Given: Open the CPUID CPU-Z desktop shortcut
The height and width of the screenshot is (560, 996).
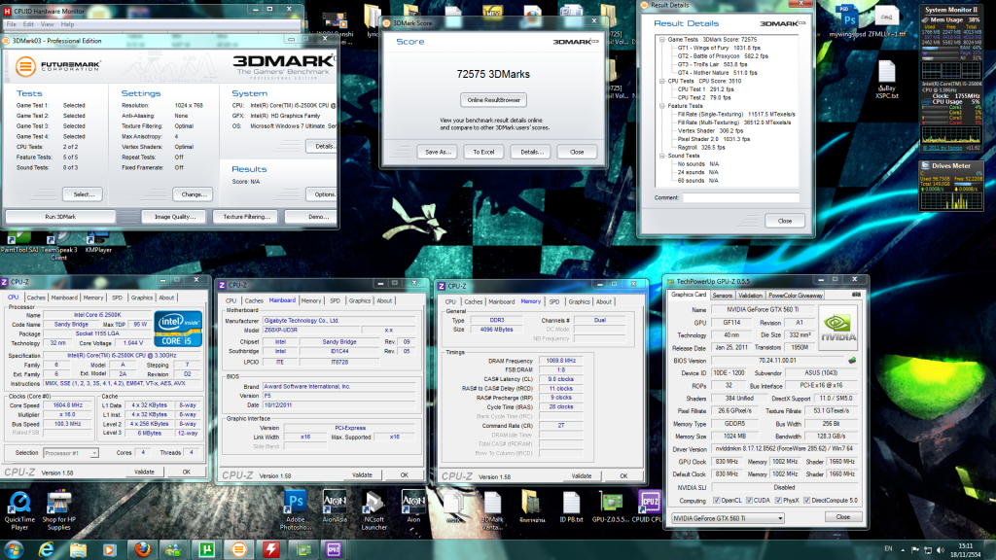Looking at the screenshot, I should pyautogui.click(x=649, y=504).
